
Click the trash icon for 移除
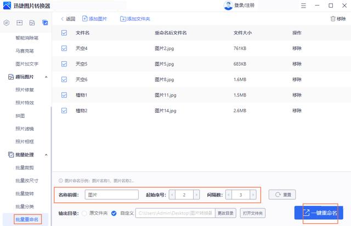click(333, 19)
